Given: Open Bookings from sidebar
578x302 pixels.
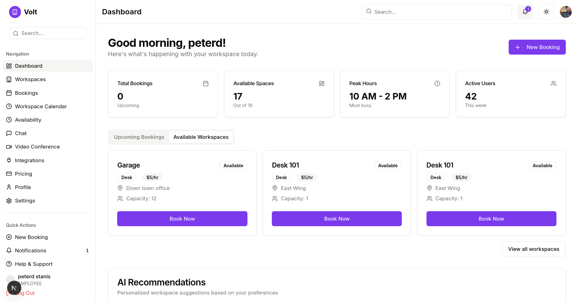Looking at the screenshot, I should [48, 93].
